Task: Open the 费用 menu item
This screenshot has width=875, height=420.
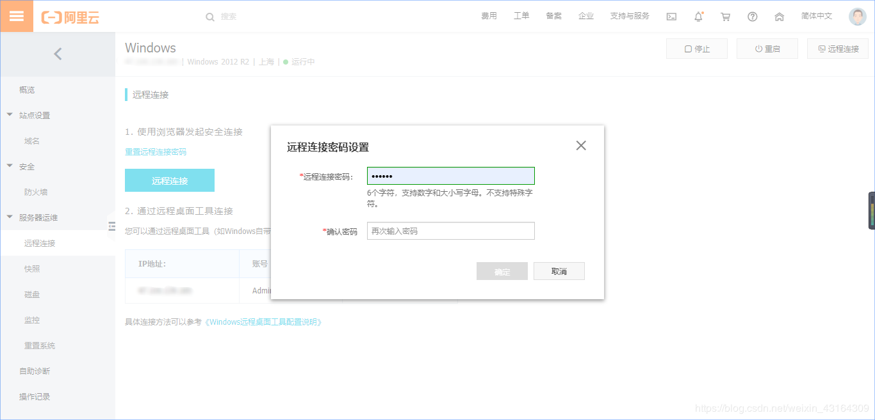Action: pyautogui.click(x=489, y=16)
